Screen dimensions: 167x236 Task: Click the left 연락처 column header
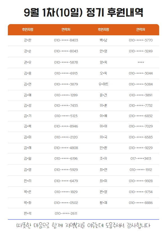click(66, 29)
